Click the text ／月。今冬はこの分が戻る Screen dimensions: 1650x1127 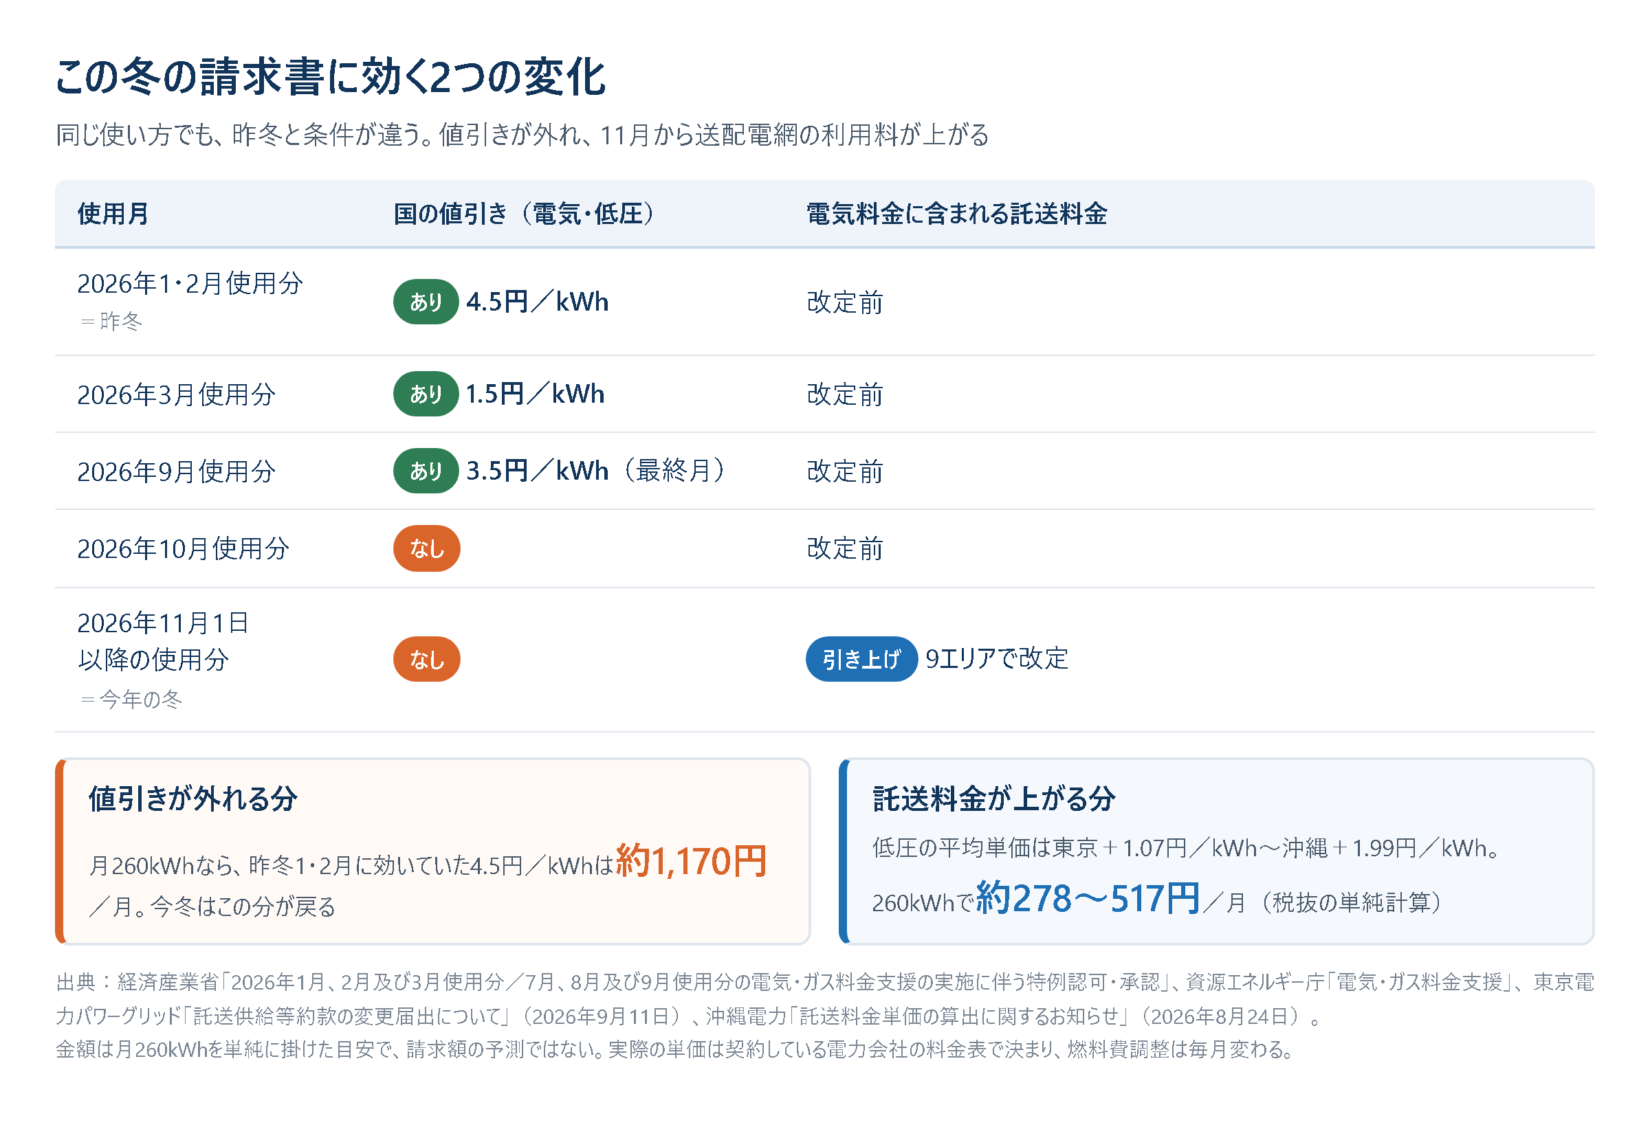[212, 907]
